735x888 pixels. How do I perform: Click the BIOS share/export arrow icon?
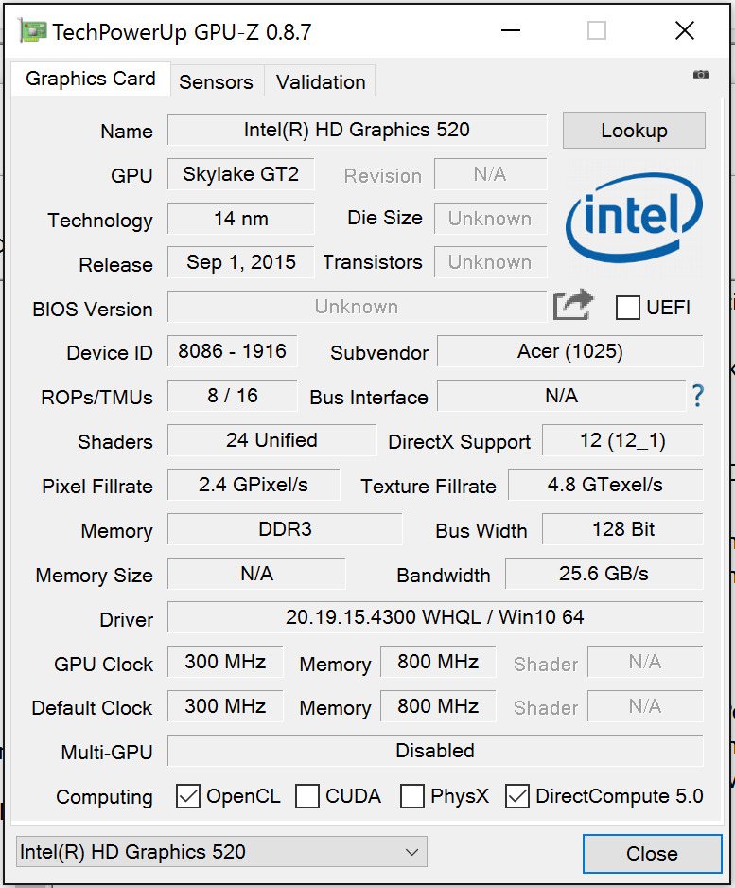(573, 305)
